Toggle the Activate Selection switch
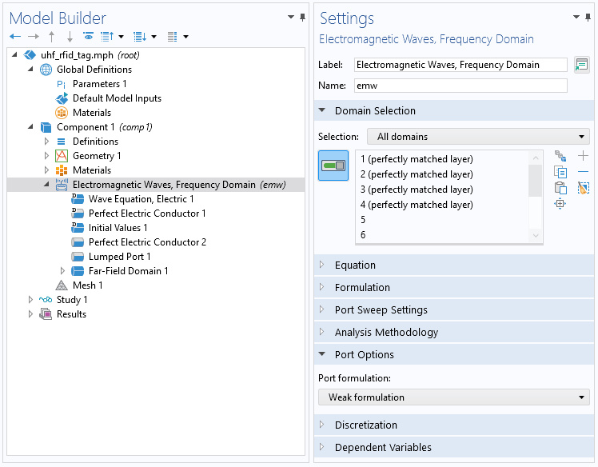 [333, 166]
